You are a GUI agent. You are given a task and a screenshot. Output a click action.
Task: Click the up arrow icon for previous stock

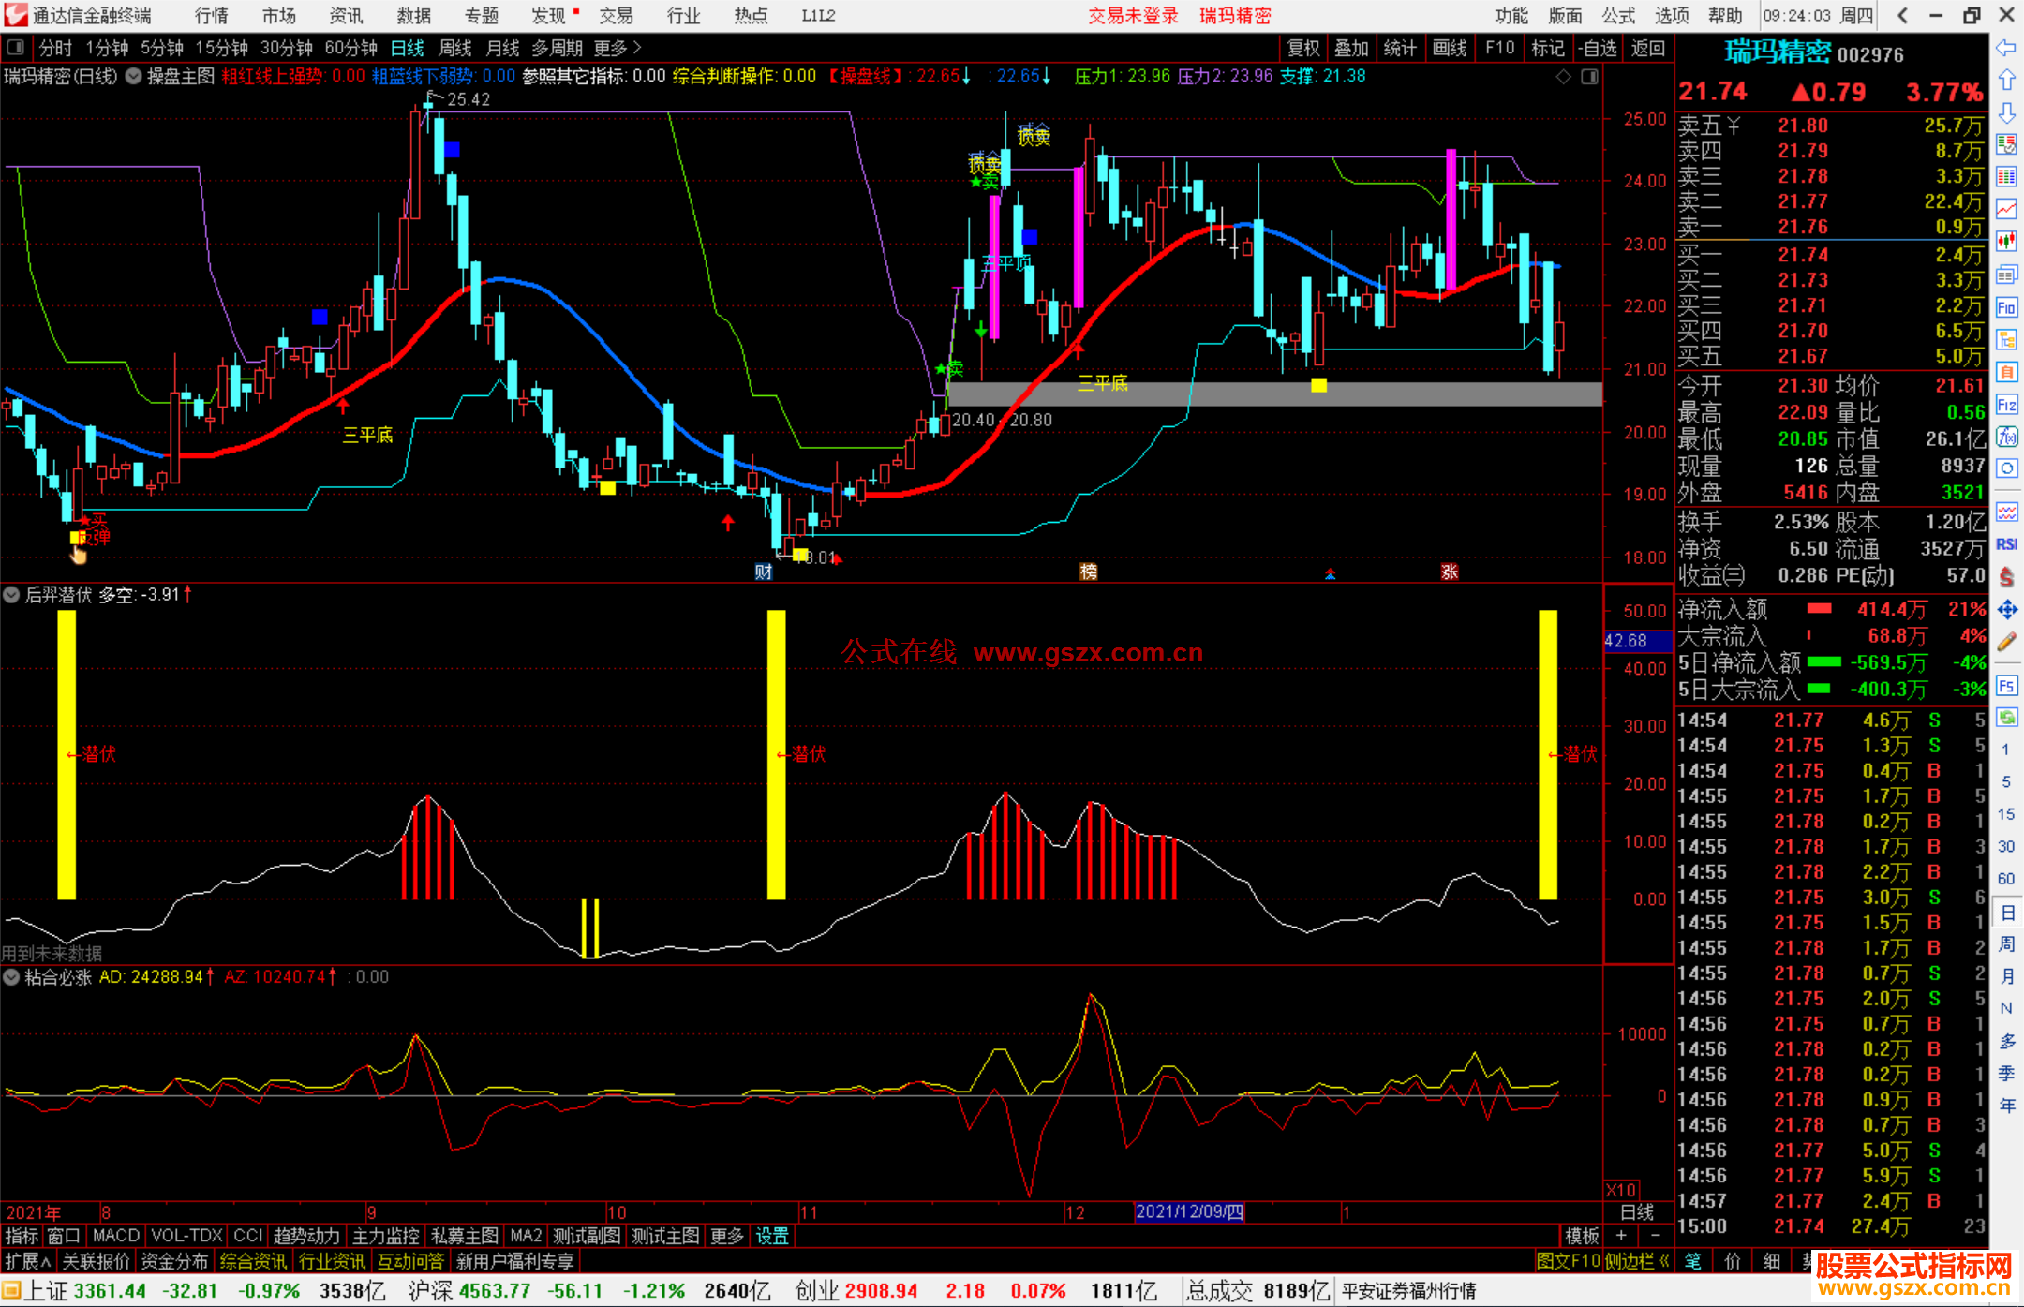2006,81
